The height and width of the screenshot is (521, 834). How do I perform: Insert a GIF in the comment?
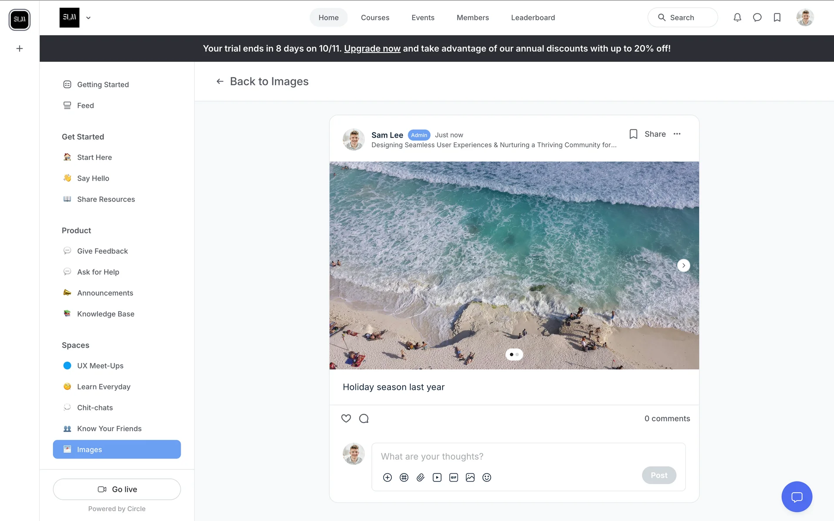pyautogui.click(x=453, y=478)
